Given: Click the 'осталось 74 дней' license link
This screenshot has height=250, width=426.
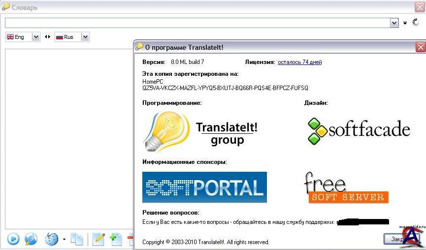Looking at the screenshot, I should point(299,62).
